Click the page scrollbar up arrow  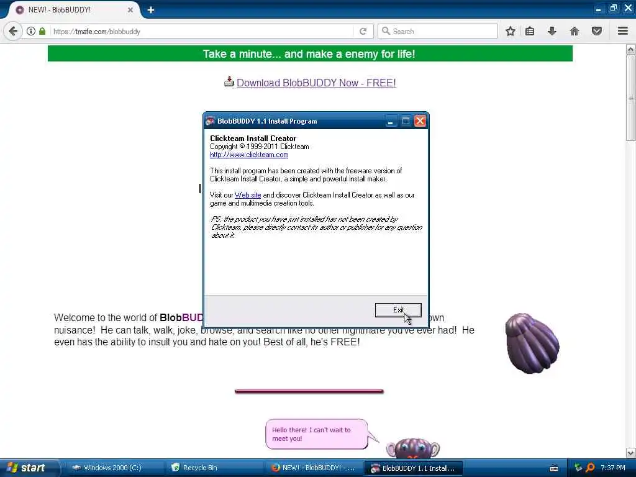(631, 49)
